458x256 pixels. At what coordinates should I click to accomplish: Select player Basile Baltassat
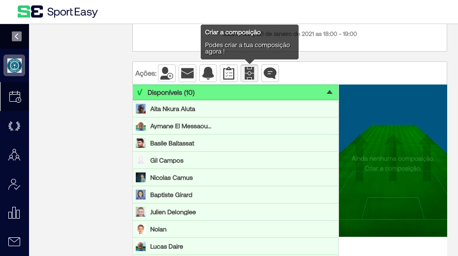(x=172, y=143)
